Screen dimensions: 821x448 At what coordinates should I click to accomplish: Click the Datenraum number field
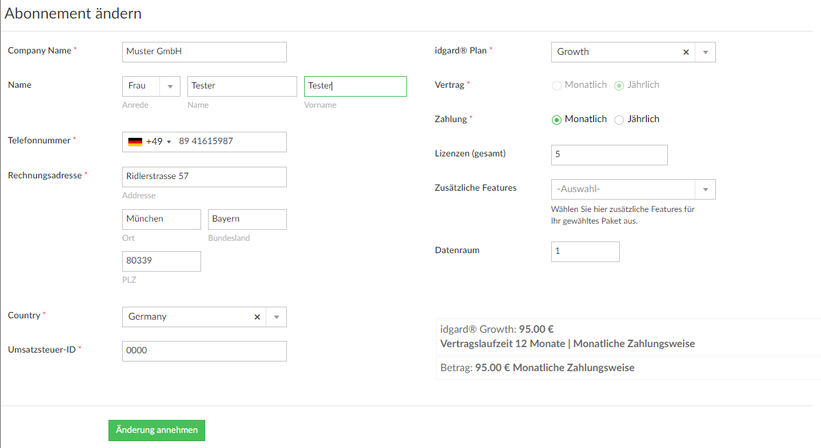click(x=586, y=252)
